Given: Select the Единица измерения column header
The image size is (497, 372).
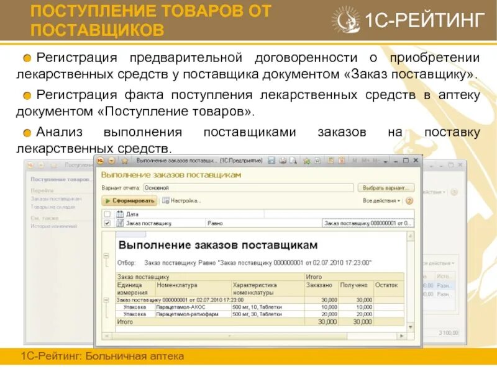Looking at the screenshot, I should point(135,288).
